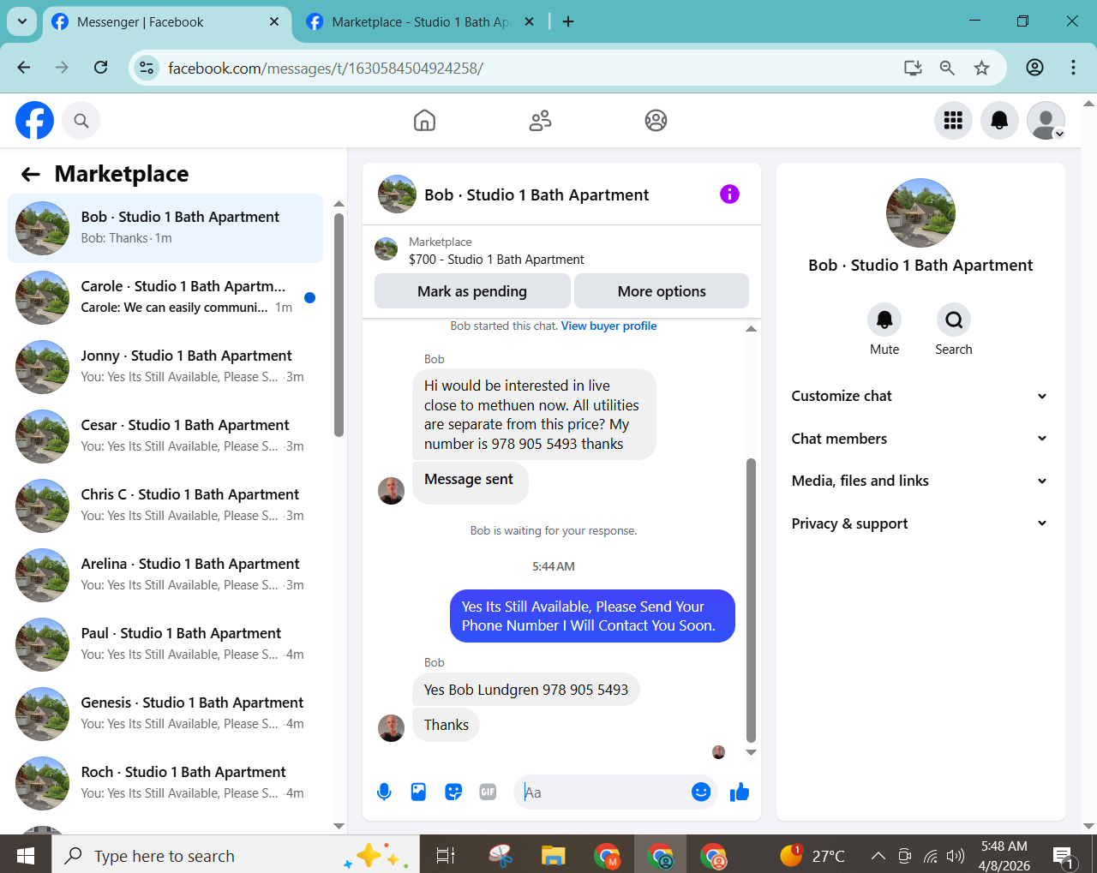Expand Customize chat section
This screenshot has width=1097, height=873.
pyautogui.click(x=920, y=396)
